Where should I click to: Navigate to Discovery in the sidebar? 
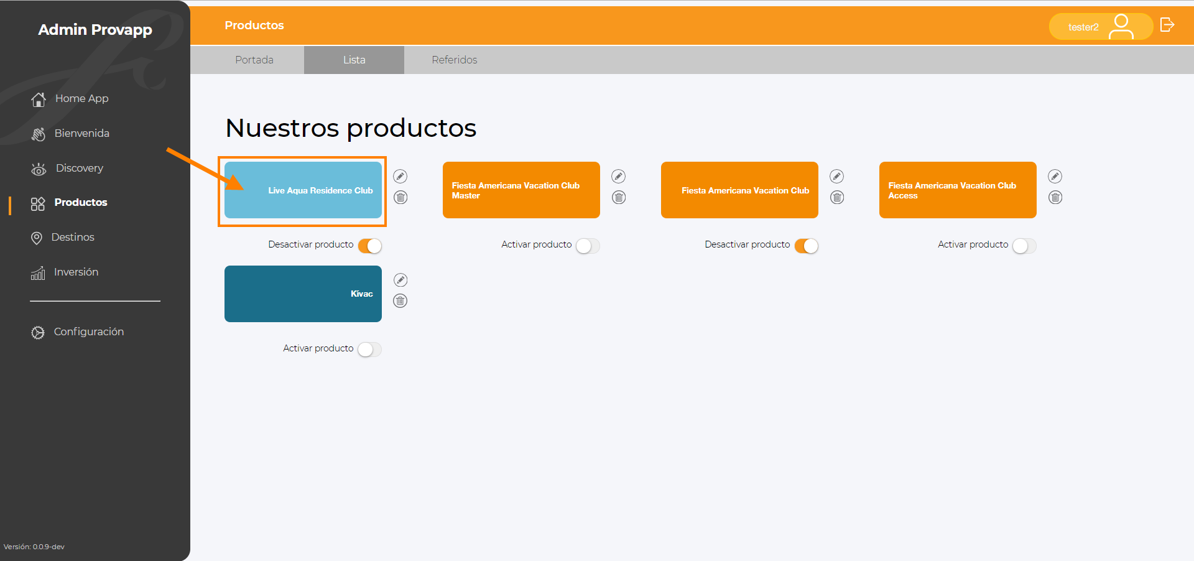pyautogui.click(x=80, y=168)
